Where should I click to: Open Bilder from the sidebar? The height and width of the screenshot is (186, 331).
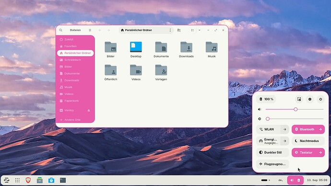75,67
